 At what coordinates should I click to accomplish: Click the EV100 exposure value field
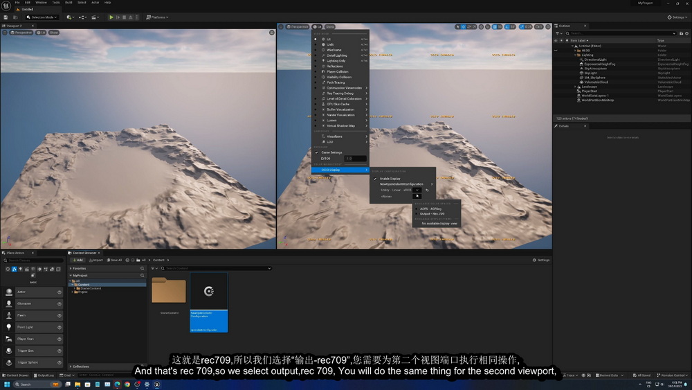pyautogui.click(x=355, y=158)
